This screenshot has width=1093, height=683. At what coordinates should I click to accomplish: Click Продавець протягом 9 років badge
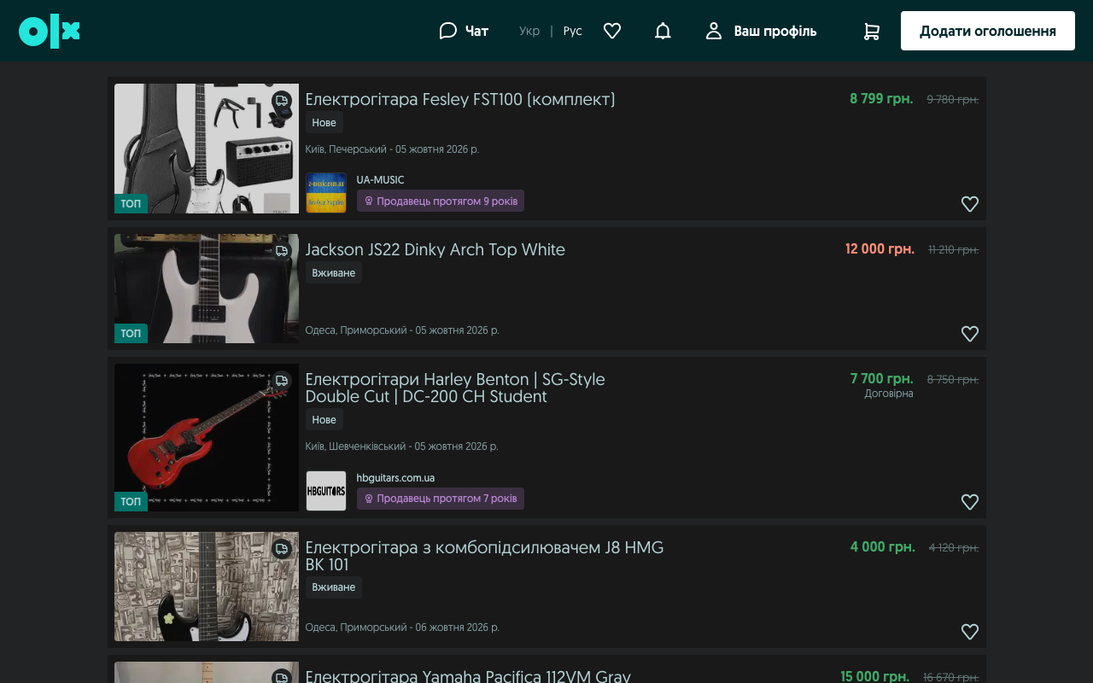pos(441,201)
